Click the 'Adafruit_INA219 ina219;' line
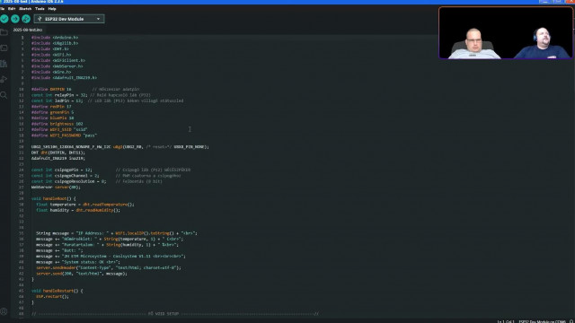This screenshot has width=575, height=323. (x=57, y=158)
